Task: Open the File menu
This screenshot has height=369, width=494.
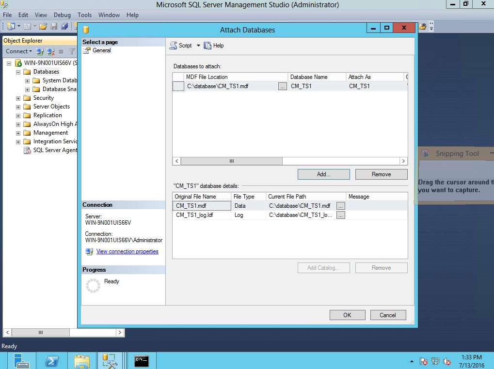Action: 7,15
